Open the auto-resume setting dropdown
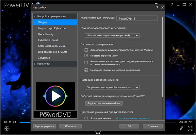 [x=112, y=87]
